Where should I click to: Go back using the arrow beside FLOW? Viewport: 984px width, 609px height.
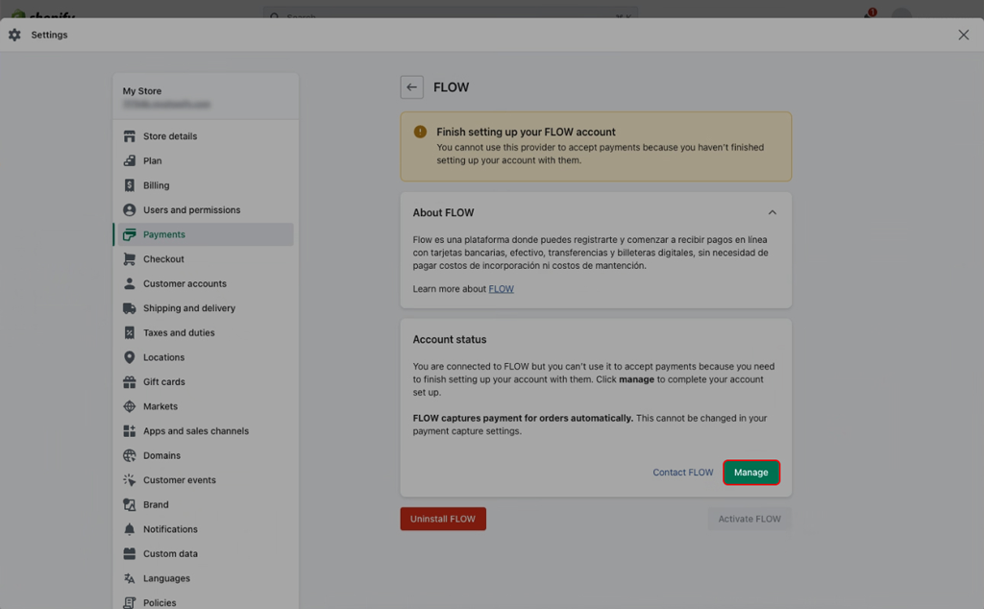tap(411, 87)
